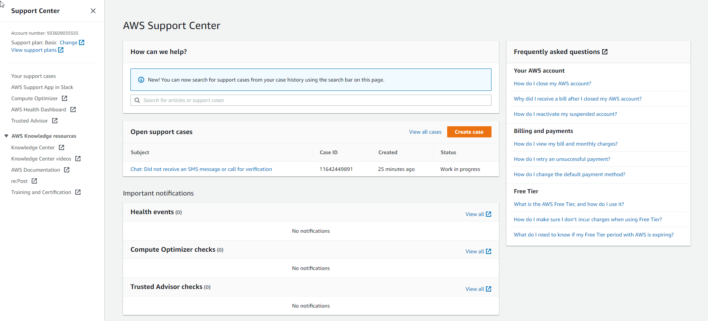Screen dimensions: 708x321
Task: Click View support plans link
Action: pos(34,50)
